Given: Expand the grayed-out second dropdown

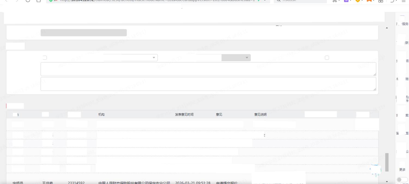Looking at the screenshot, I should (236, 58).
